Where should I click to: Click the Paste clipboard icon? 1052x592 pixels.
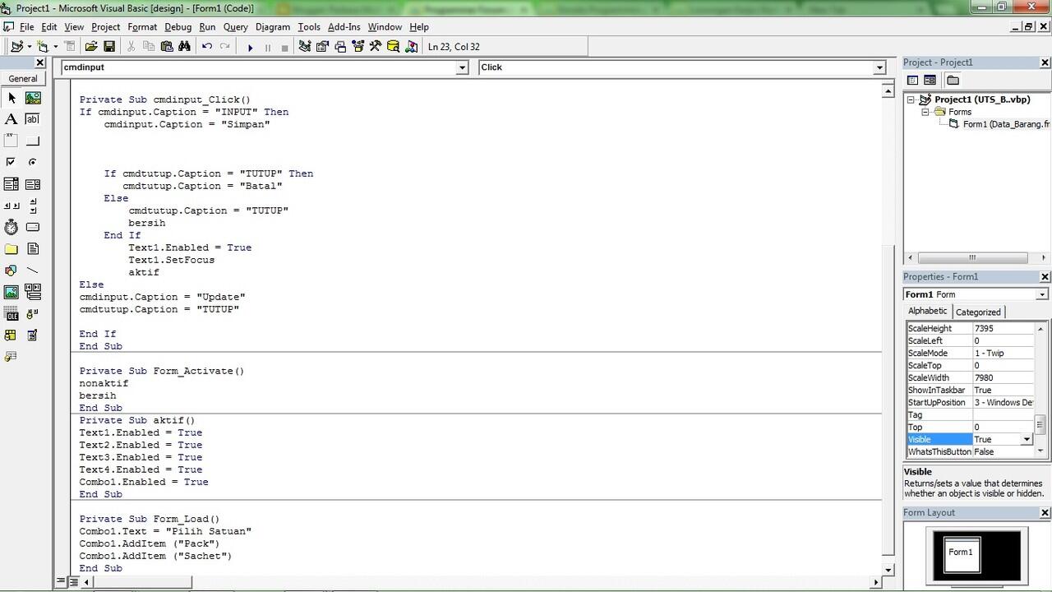pyautogui.click(x=167, y=47)
